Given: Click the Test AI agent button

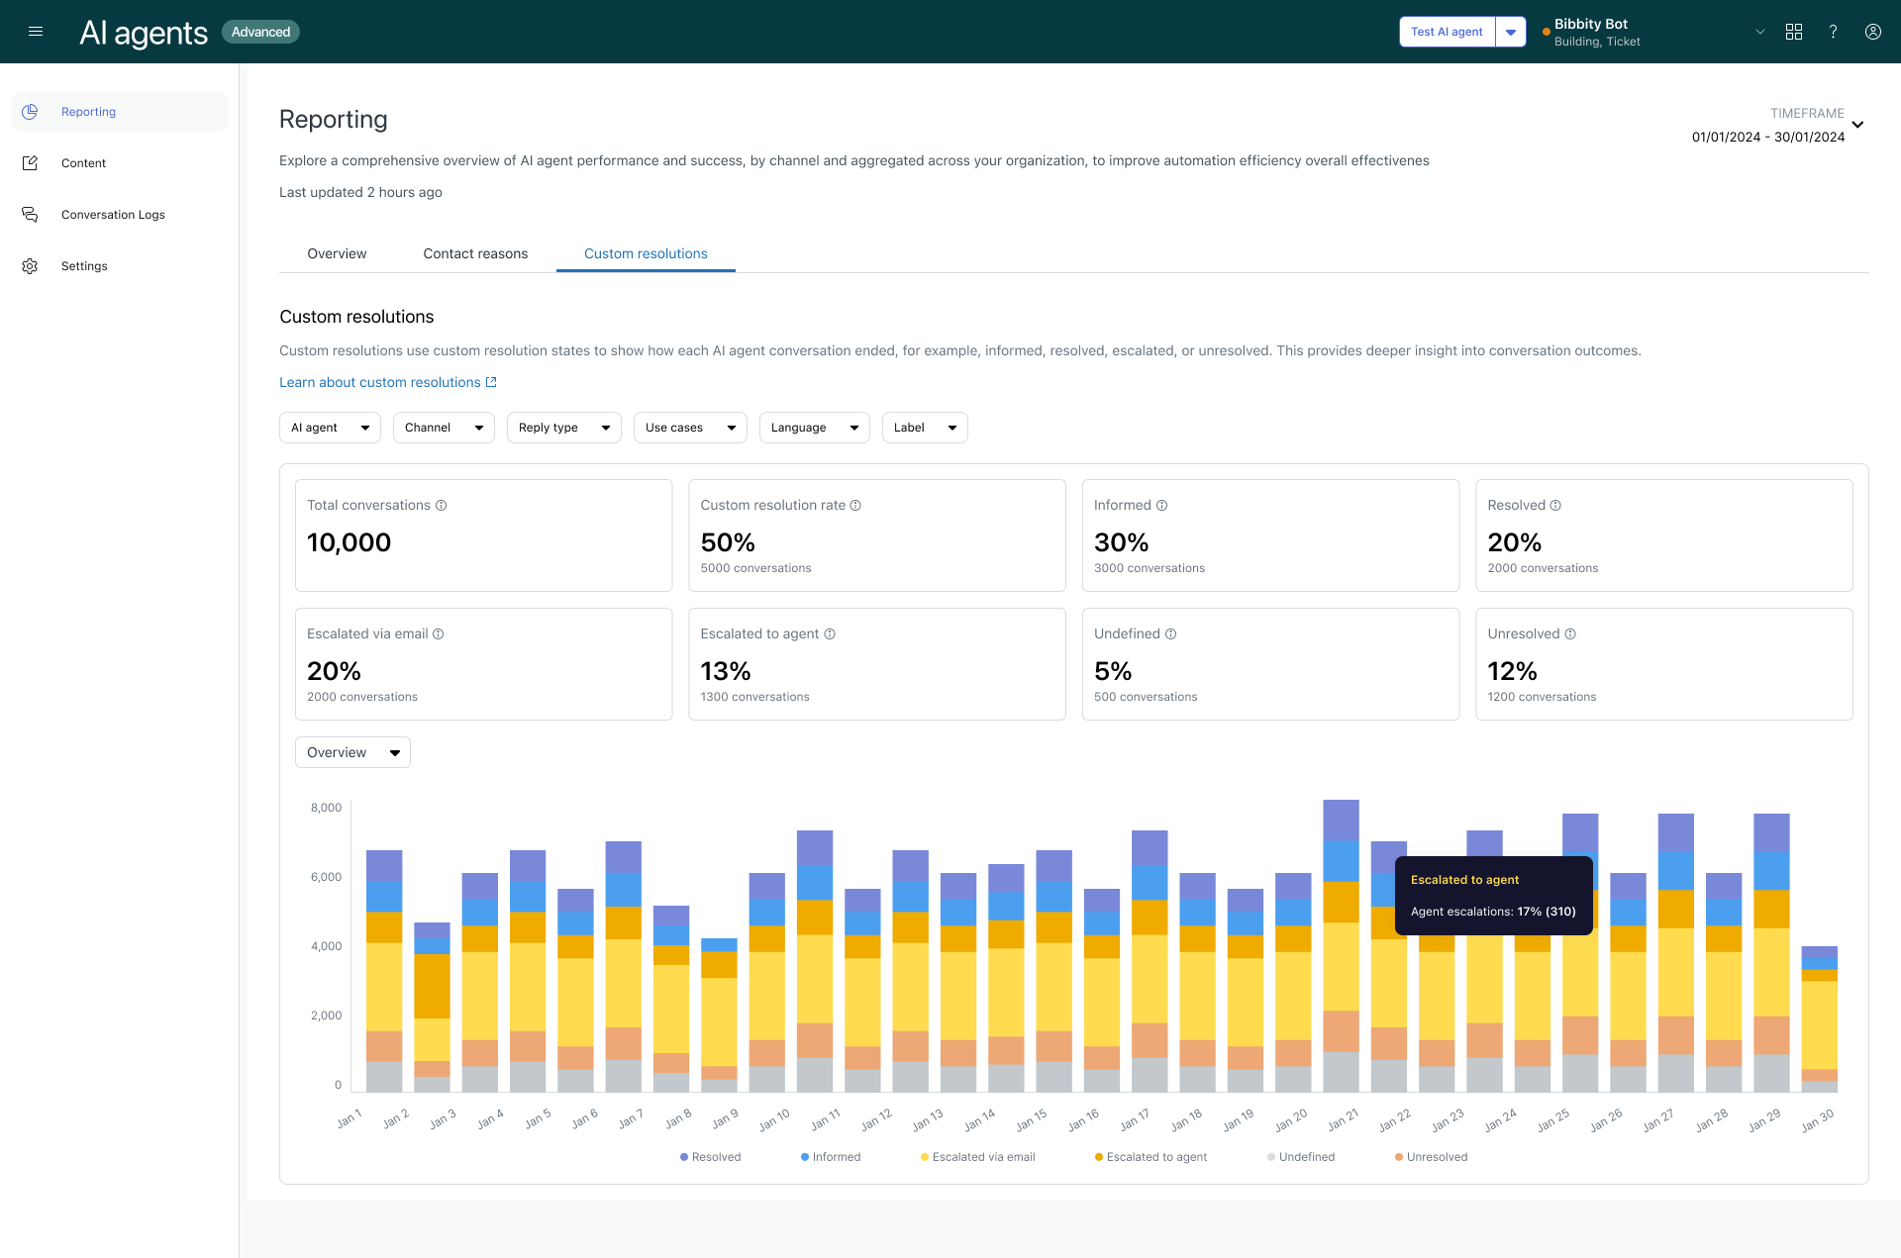Looking at the screenshot, I should click(x=1447, y=32).
